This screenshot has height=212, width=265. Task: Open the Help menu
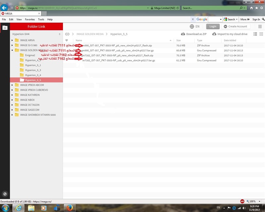[x=50, y=20]
